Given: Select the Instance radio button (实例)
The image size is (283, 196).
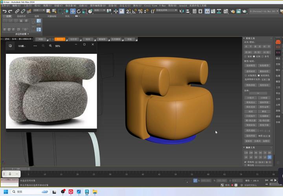Looking at the screenshot, I should click(254, 56).
